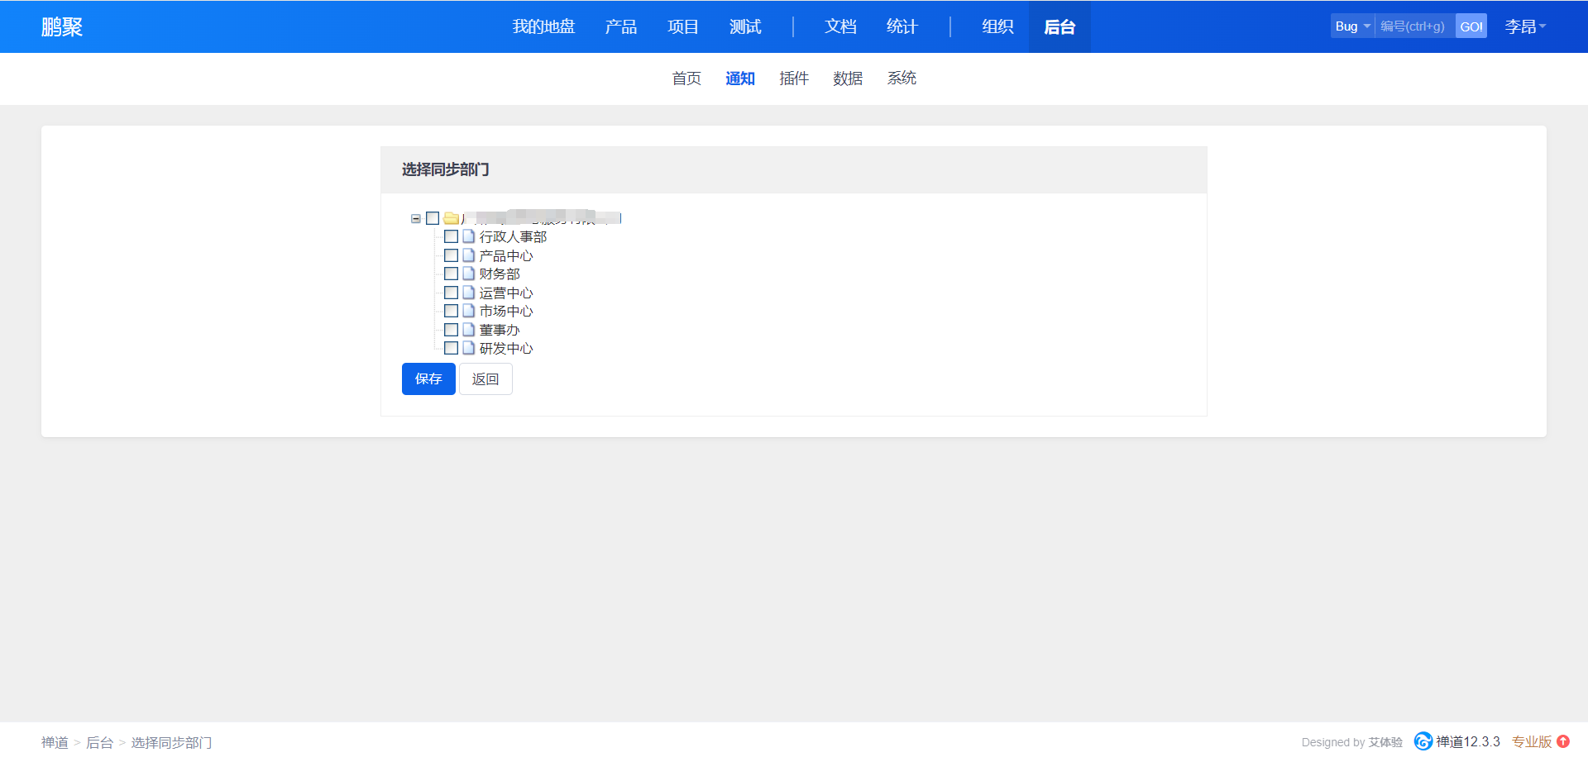Check the 运营中心 checkbox
Viewport: 1588px width, 762px height.
(451, 293)
